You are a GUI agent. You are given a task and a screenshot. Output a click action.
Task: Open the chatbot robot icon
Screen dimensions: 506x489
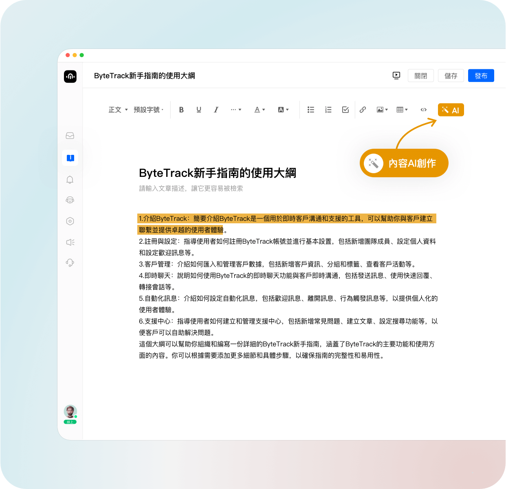pos(70,200)
